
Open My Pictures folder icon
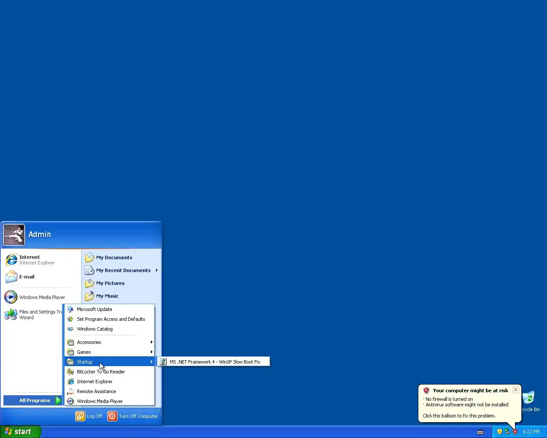tap(89, 283)
